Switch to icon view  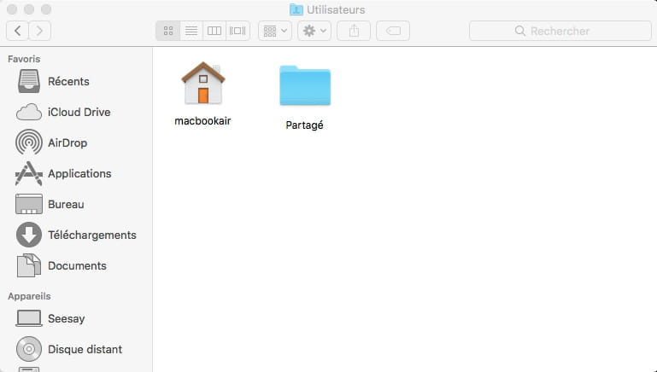pos(168,31)
